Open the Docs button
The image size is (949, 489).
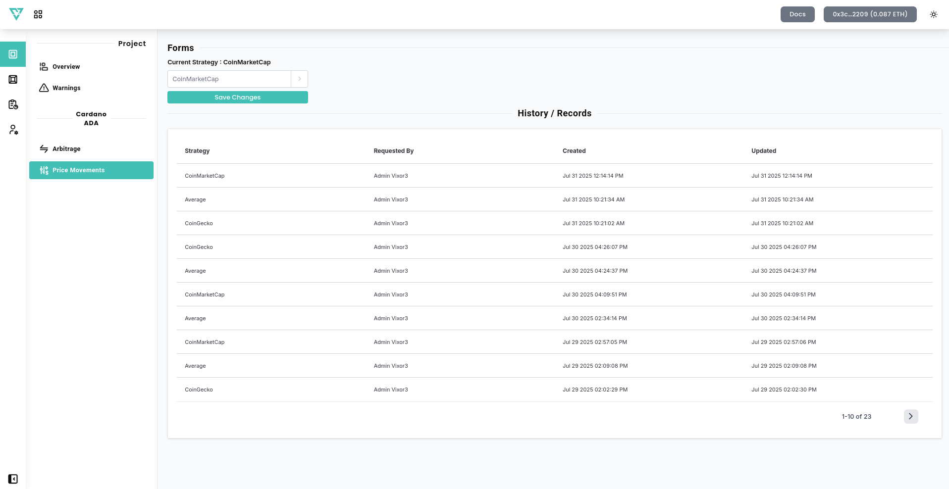(797, 14)
